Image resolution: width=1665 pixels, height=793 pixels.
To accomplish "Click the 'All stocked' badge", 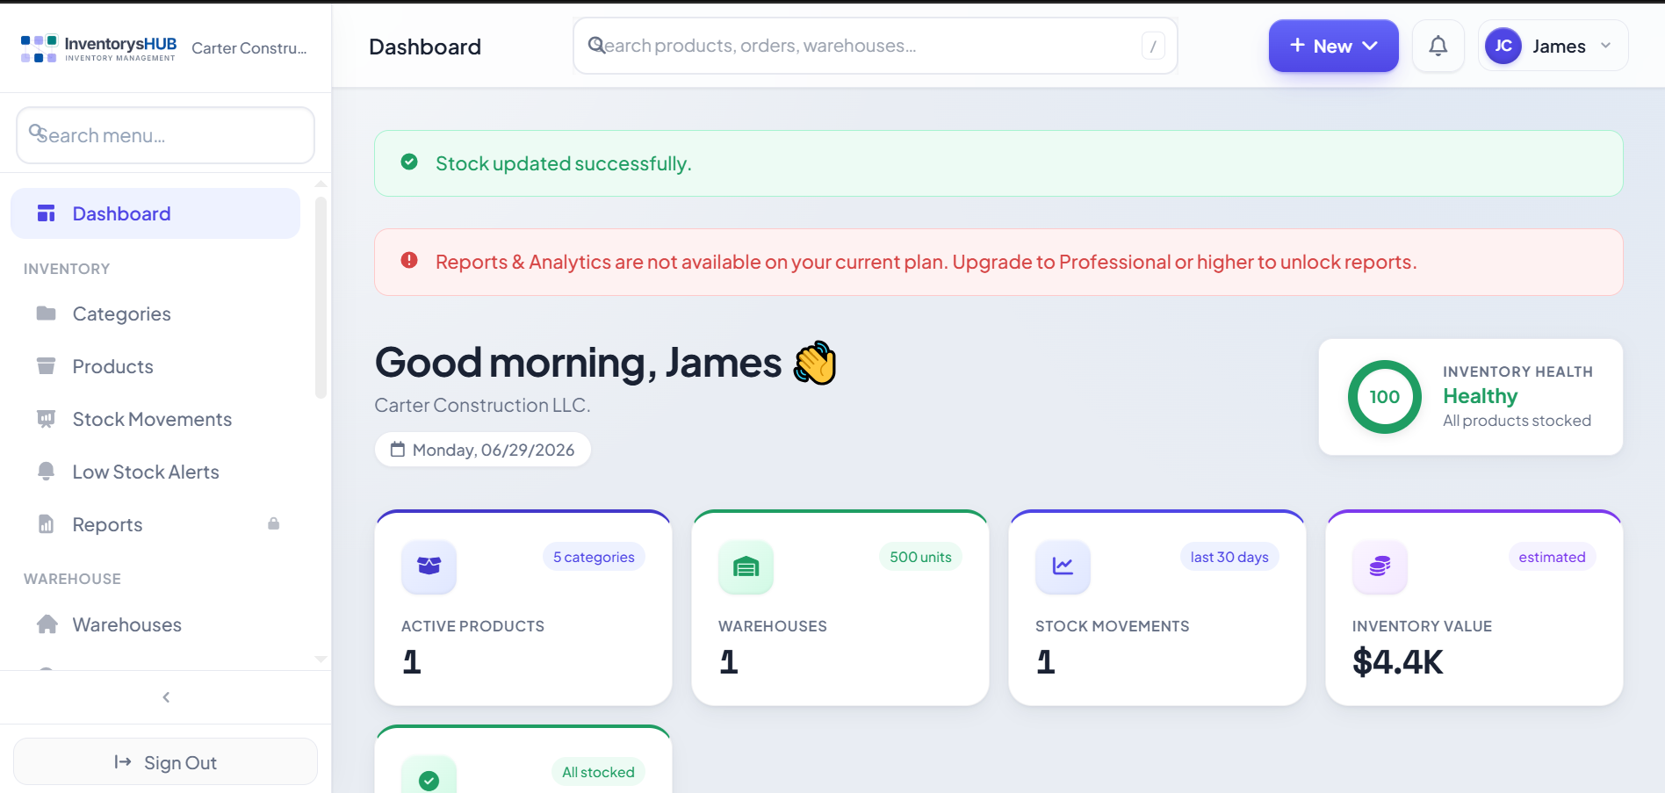I will 598,772.
